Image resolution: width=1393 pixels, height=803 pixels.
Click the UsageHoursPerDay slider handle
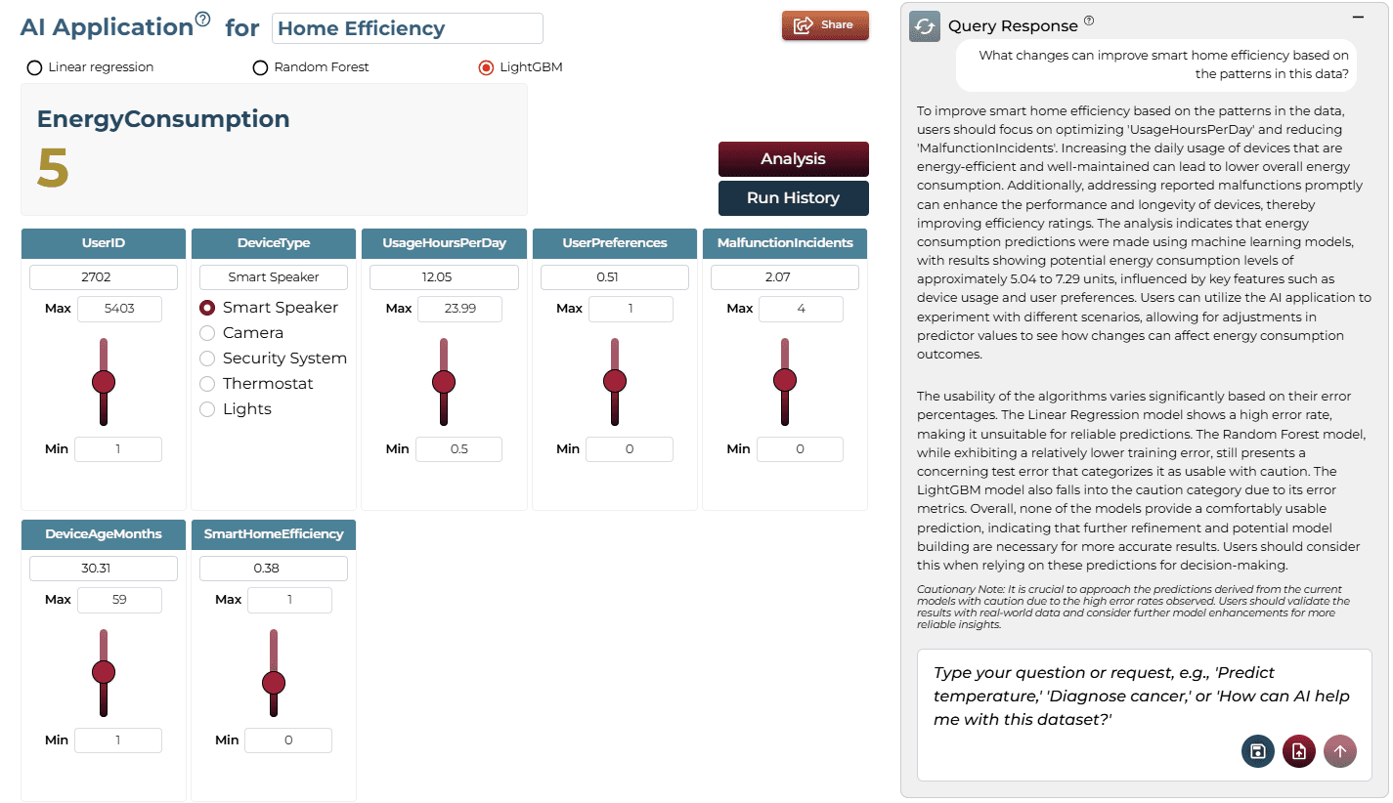pos(444,381)
